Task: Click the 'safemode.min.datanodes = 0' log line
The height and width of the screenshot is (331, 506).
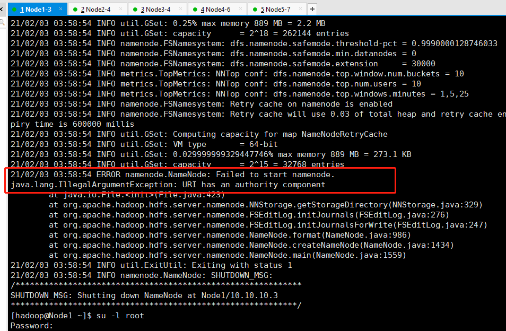Action: pyautogui.click(x=213, y=54)
